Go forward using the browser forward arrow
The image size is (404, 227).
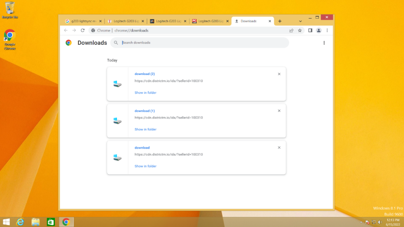74,30
